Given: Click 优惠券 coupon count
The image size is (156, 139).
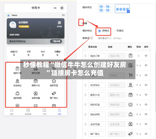Looking at the screenshot, I should [x=57, y=55].
